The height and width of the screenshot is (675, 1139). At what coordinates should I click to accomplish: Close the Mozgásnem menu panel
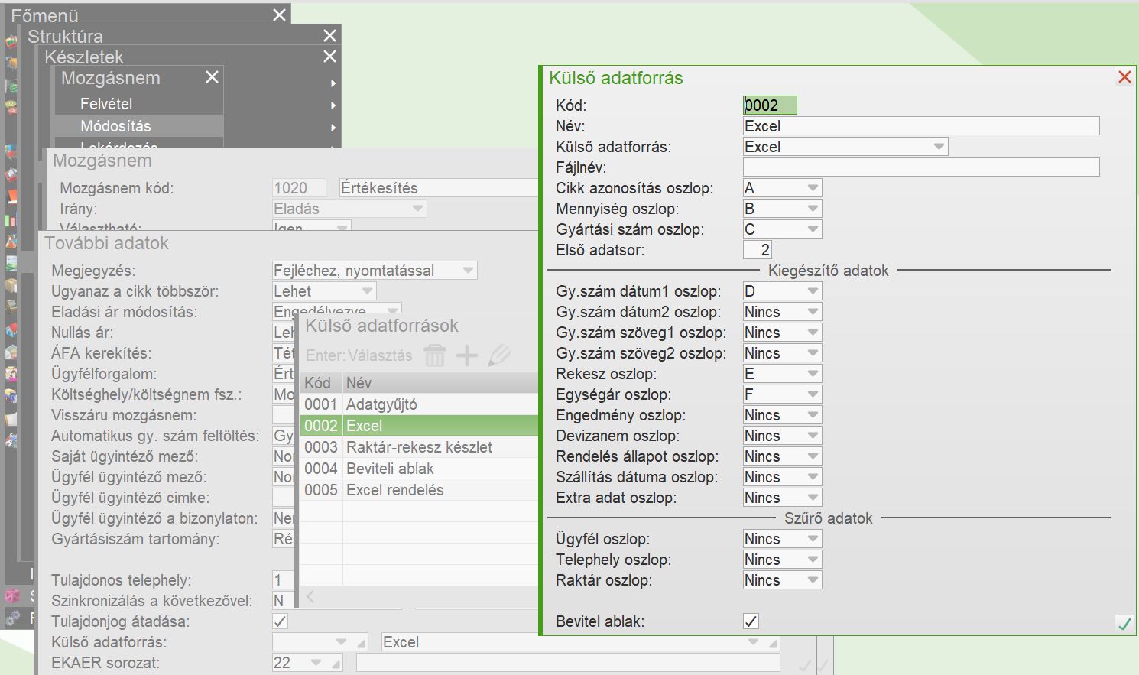click(212, 77)
